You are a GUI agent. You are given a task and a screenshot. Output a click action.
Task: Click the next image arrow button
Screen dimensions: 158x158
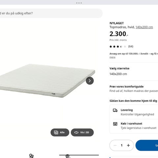point(90,81)
